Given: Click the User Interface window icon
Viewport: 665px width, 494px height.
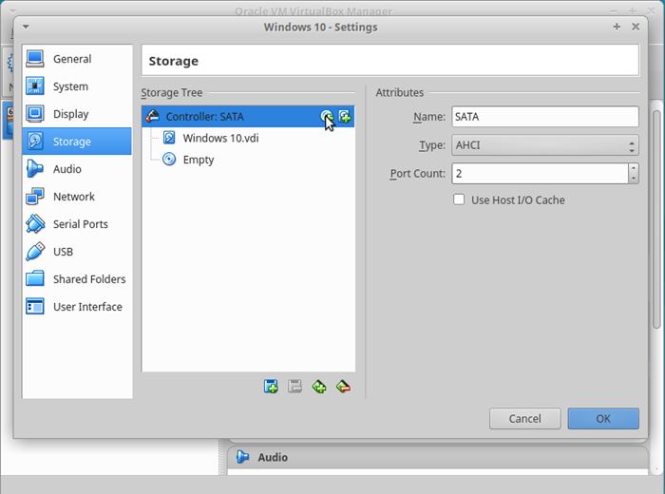Looking at the screenshot, I should click(35, 307).
